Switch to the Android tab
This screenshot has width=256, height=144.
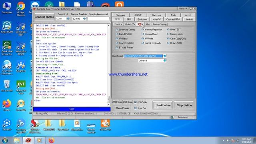pyautogui.click(x=189, y=19)
